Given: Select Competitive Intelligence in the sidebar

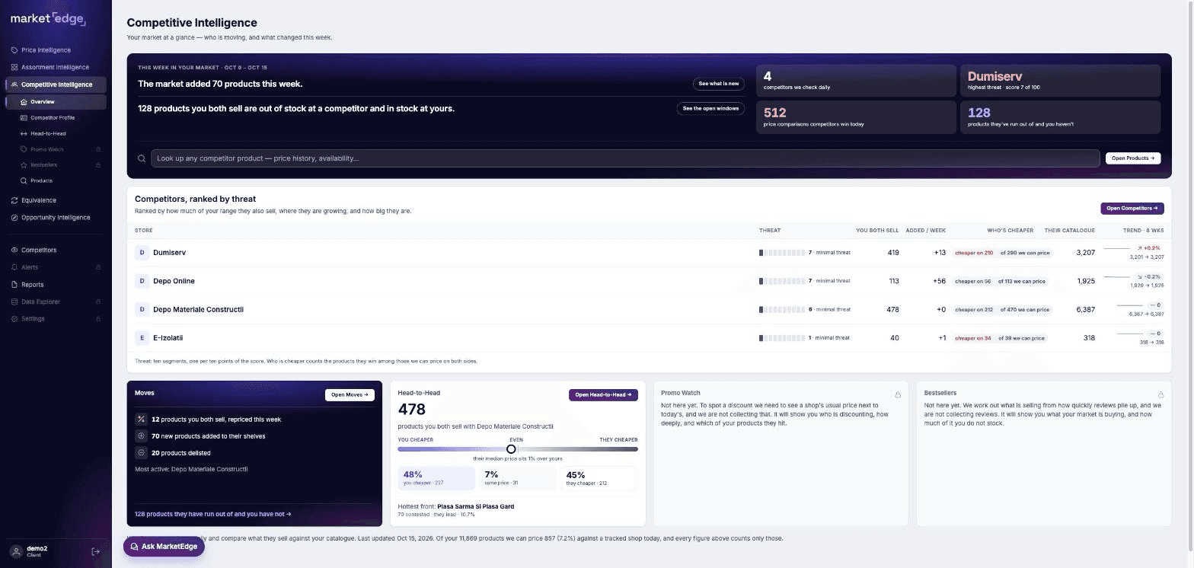Looking at the screenshot, I should pyautogui.click(x=56, y=85).
